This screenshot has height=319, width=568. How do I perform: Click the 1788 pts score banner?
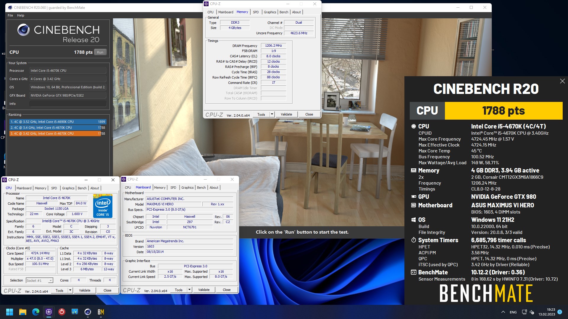(504, 111)
